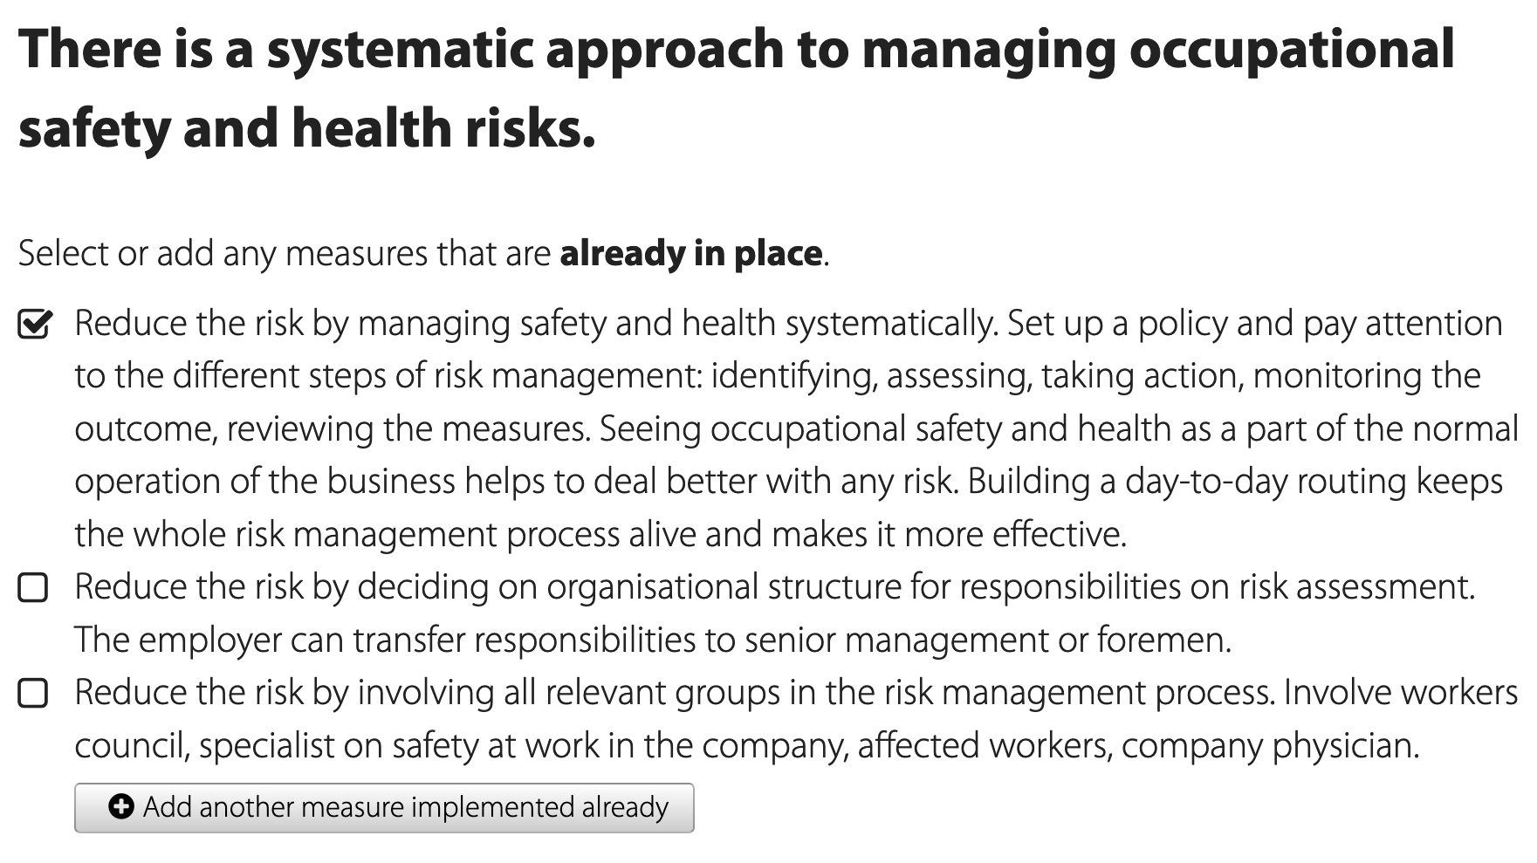This screenshot has height=863, width=1537.
Task: Click the sentence "Set up a policy and pay attention"
Action: point(1254,324)
